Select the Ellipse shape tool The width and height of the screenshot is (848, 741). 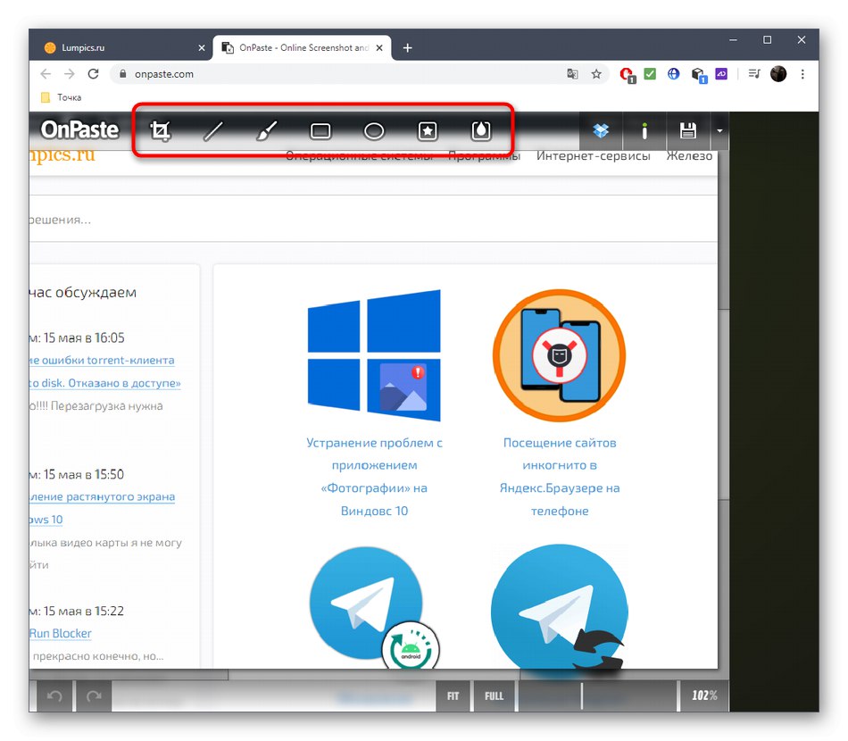click(373, 130)
